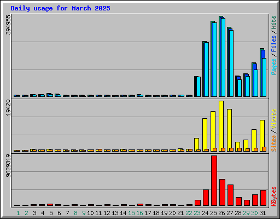Image resolution: width=280 pixels, height=219 pixels.
Task: Select day label 3 on the x-axis
Action: coord(34,213)
